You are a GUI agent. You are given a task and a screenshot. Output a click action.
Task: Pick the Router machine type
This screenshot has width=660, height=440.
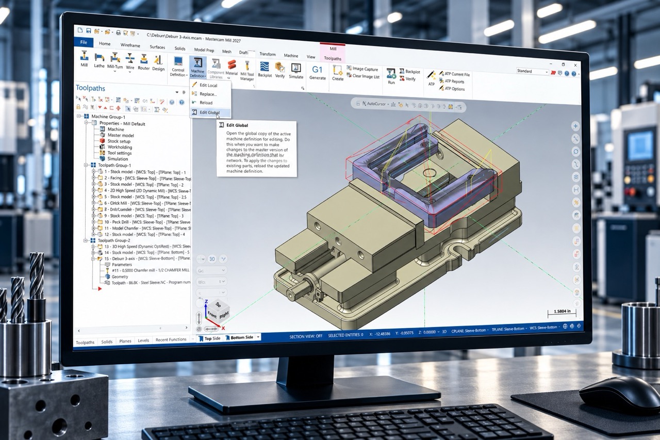[x=143, y=61]
